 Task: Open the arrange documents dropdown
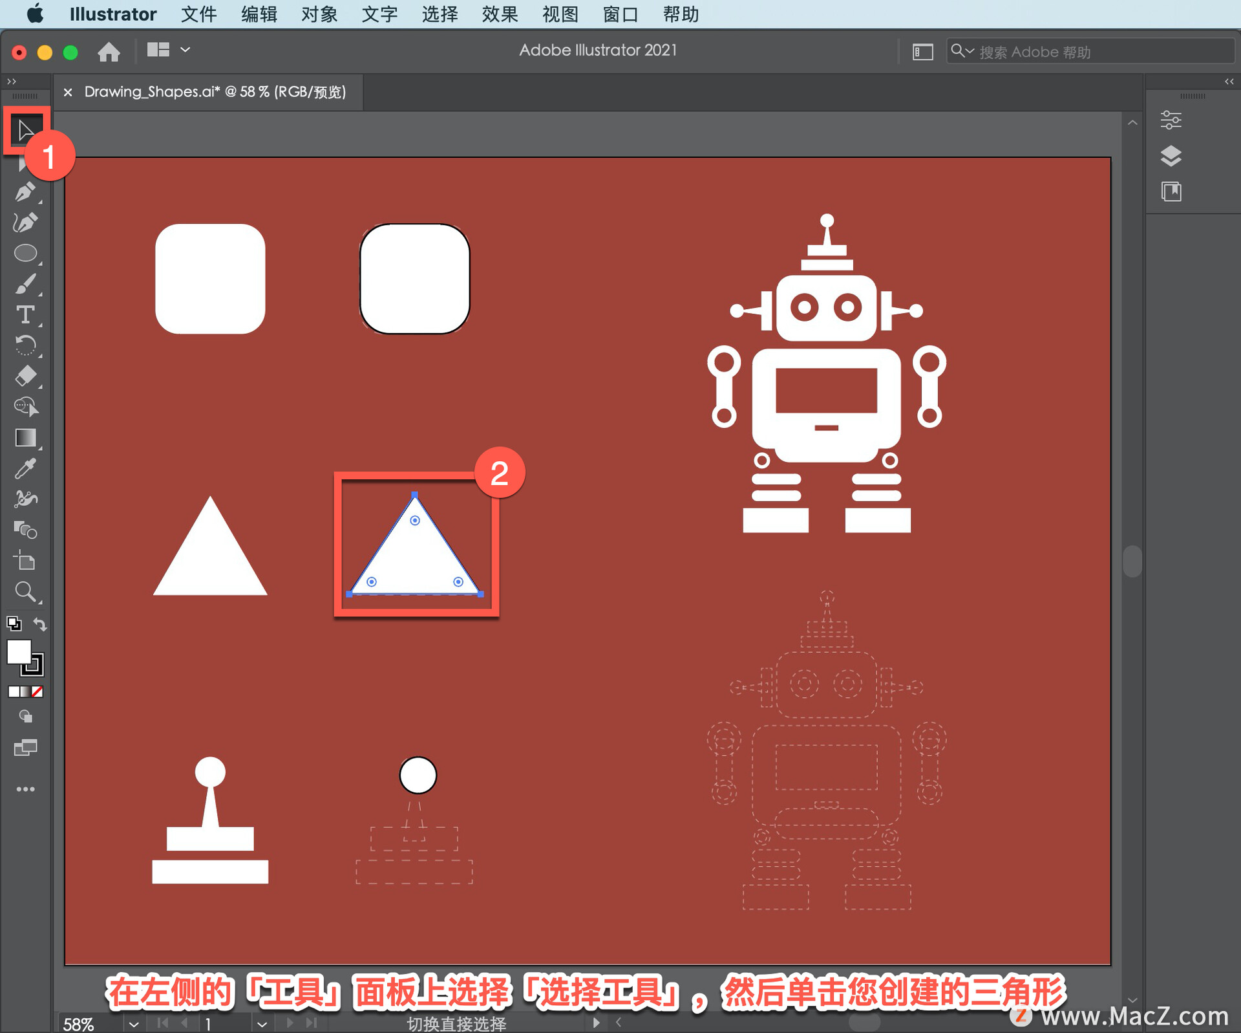point(168,50)
